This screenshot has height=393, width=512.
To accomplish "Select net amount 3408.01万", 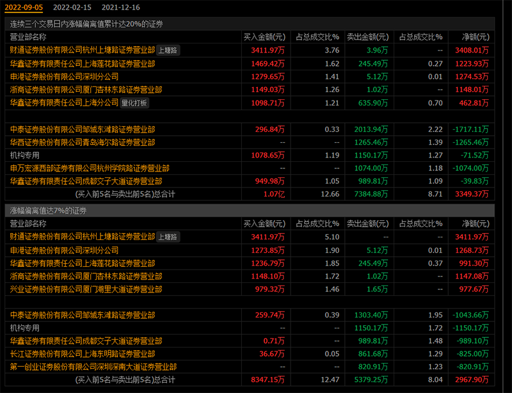I will [x=472, y=51].
